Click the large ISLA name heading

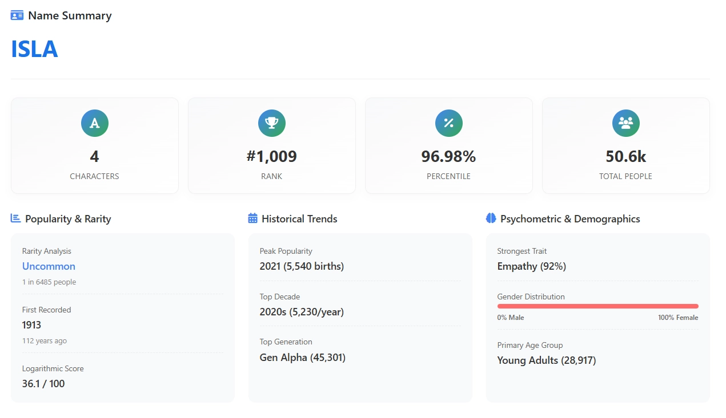tap(34, 49)
